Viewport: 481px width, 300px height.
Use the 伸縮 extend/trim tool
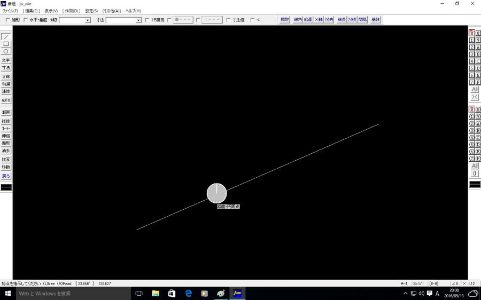point(6,136)
